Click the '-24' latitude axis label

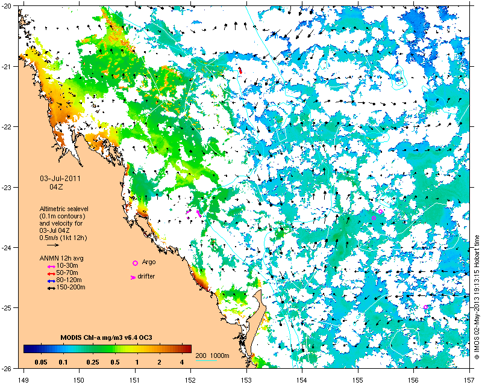6,248
